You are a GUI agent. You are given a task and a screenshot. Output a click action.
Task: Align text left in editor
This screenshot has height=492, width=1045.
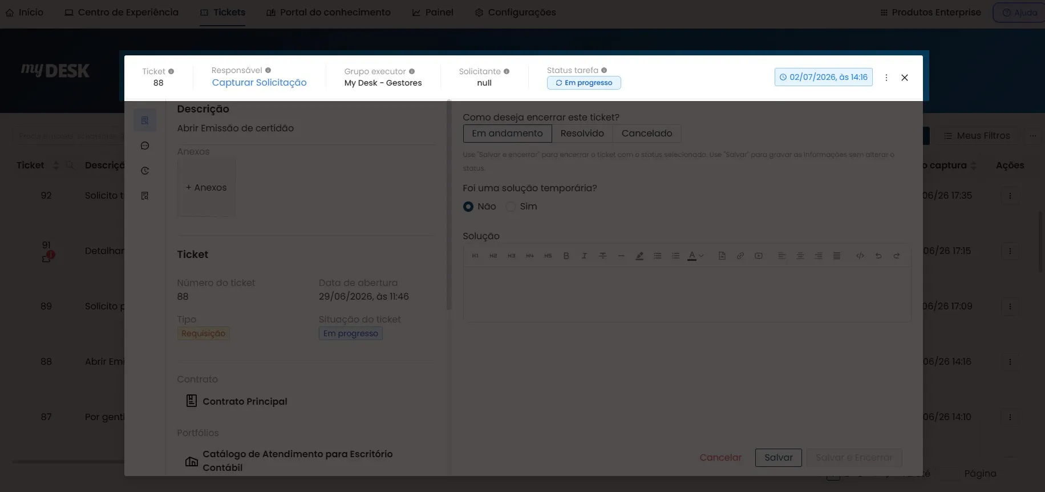point(782,256)
